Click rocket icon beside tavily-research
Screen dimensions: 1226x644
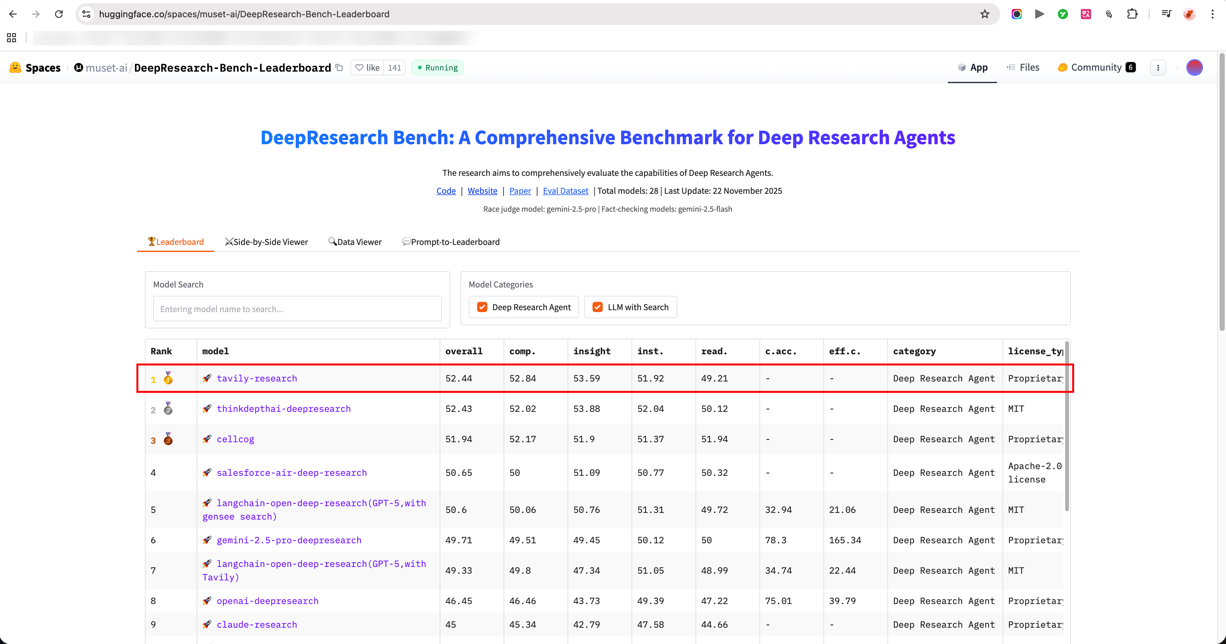(207, 378)
